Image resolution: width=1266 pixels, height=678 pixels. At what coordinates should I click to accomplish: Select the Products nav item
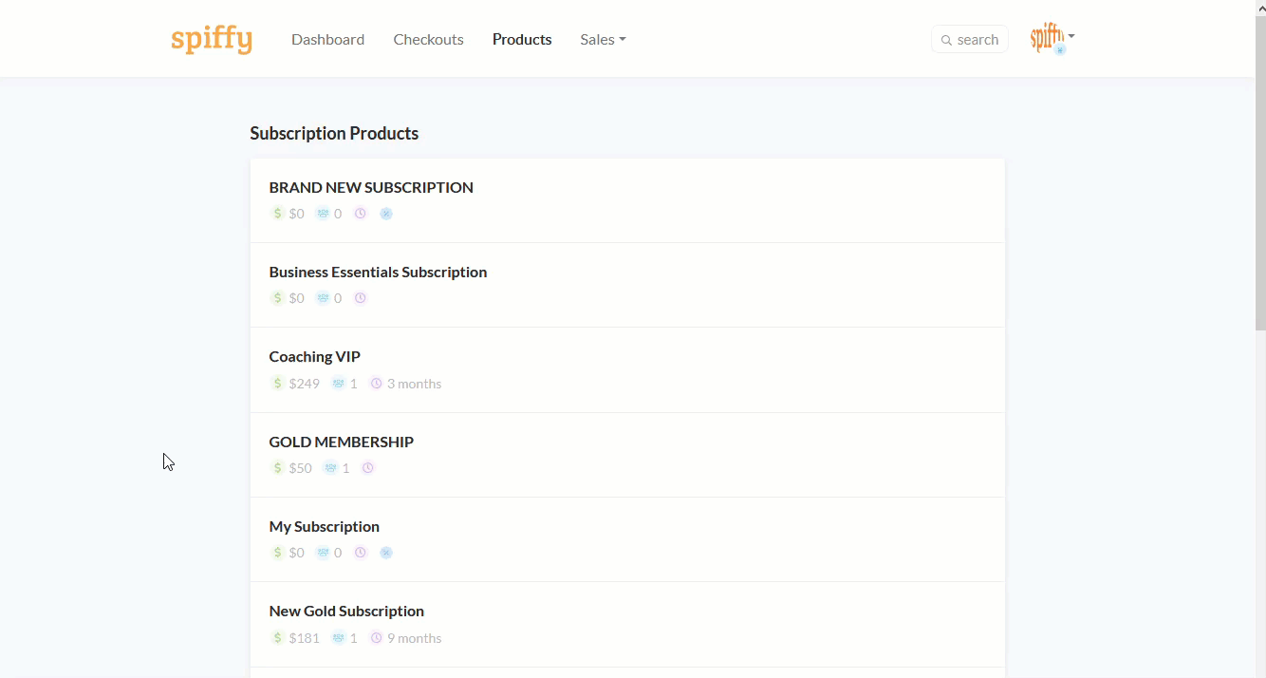[522, 39]
